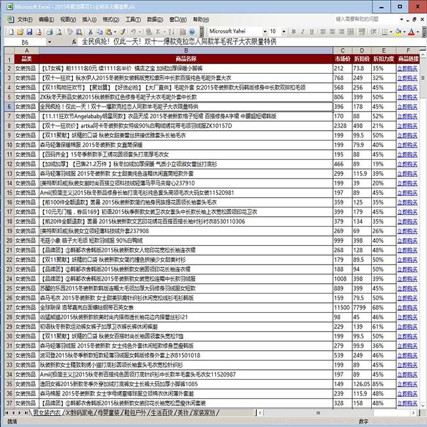Open the font size 10 dropdown

(284, 32)
